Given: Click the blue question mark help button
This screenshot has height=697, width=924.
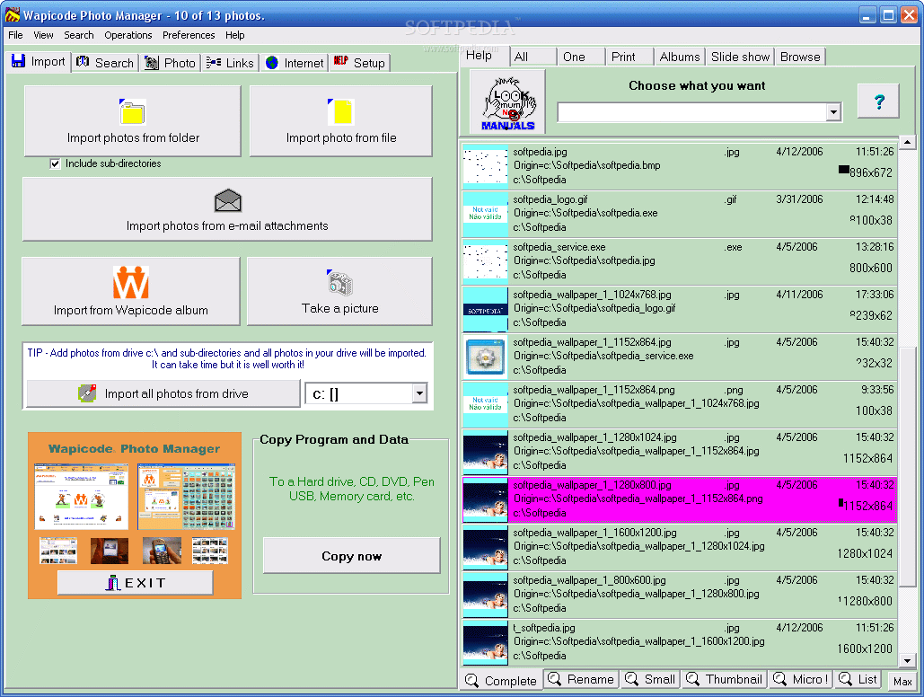Looking at the screenshot, I should click(878, 101).
